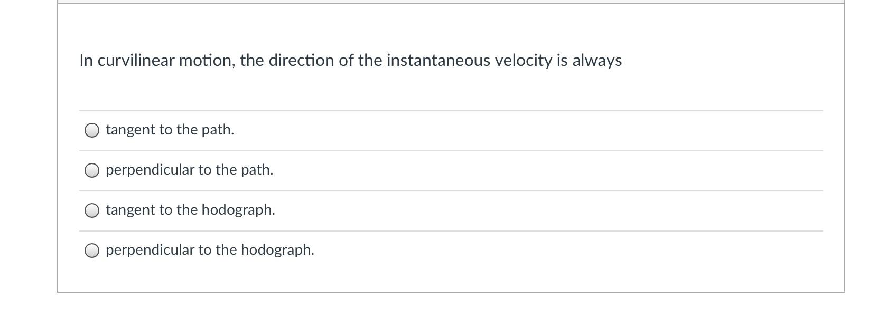Choose the 'perpendicular to the path' radio button
The height and width of the screenshot is (327, 886).
92,170
